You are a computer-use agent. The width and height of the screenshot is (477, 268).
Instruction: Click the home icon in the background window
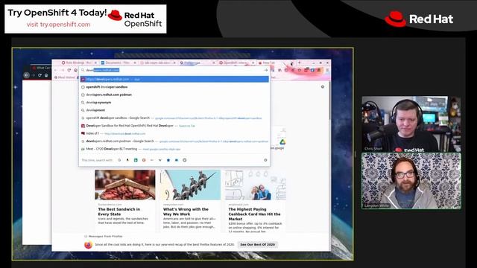[46, 75]
